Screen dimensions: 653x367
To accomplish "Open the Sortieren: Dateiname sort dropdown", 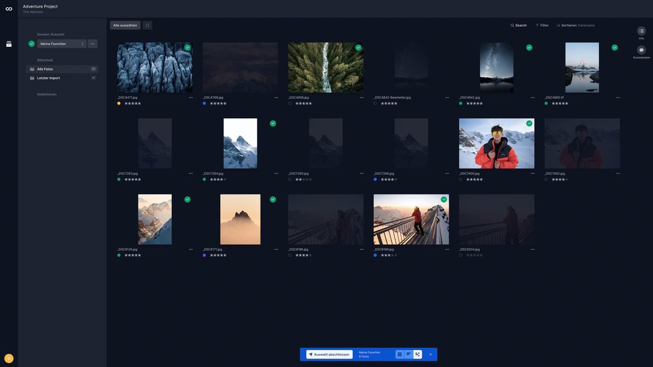I will pyautogui.click(x=575, y=25).
